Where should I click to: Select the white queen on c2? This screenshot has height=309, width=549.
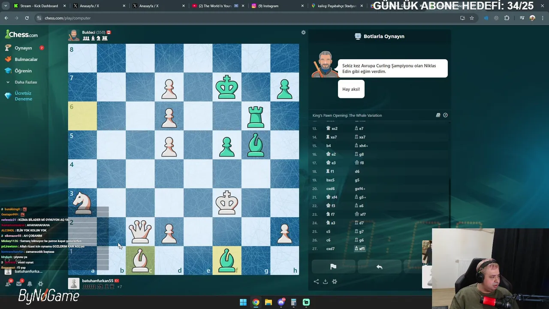click(x=140, y=231)
